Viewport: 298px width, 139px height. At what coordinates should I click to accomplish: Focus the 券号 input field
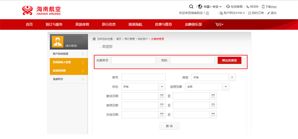143,78
